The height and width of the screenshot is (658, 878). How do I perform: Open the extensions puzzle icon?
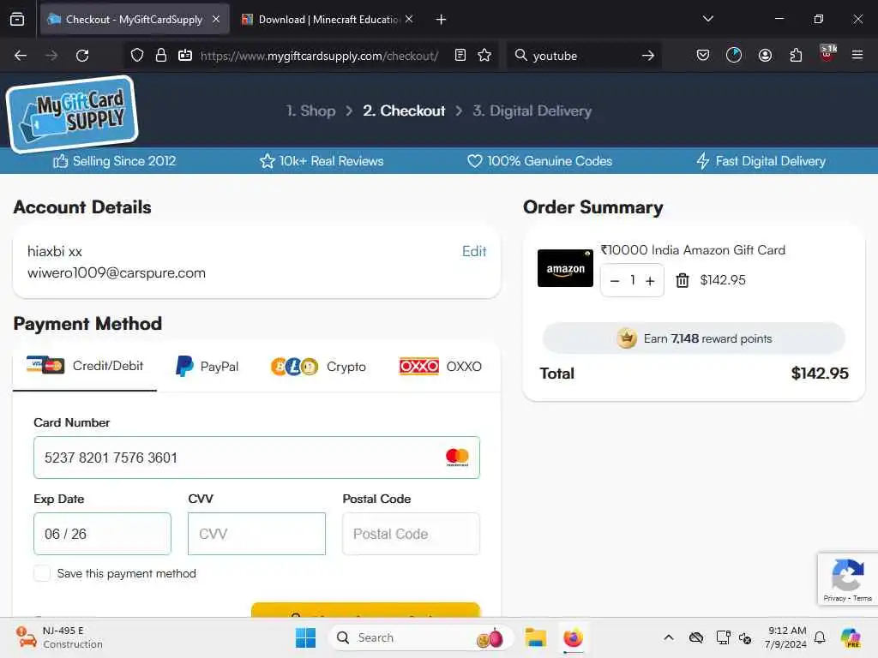tap(796, 56)
